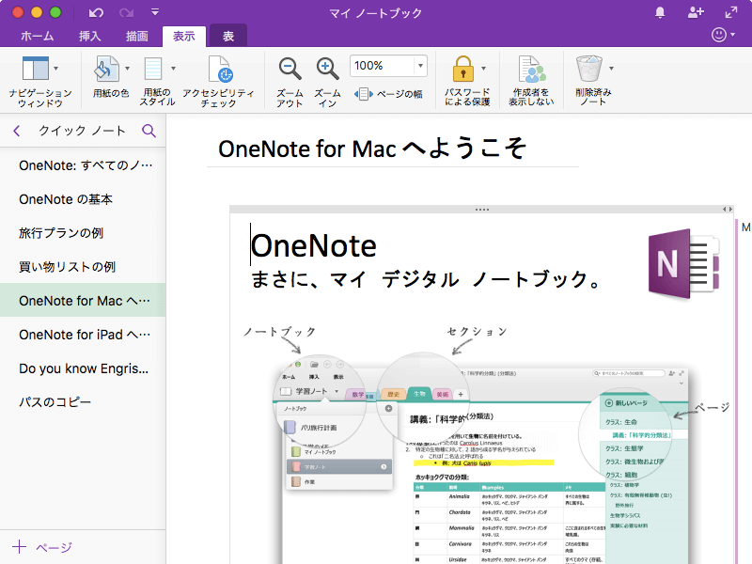
Task: Click the share notebook person icon
Action: pyautogui.click(x=696, y=12)
